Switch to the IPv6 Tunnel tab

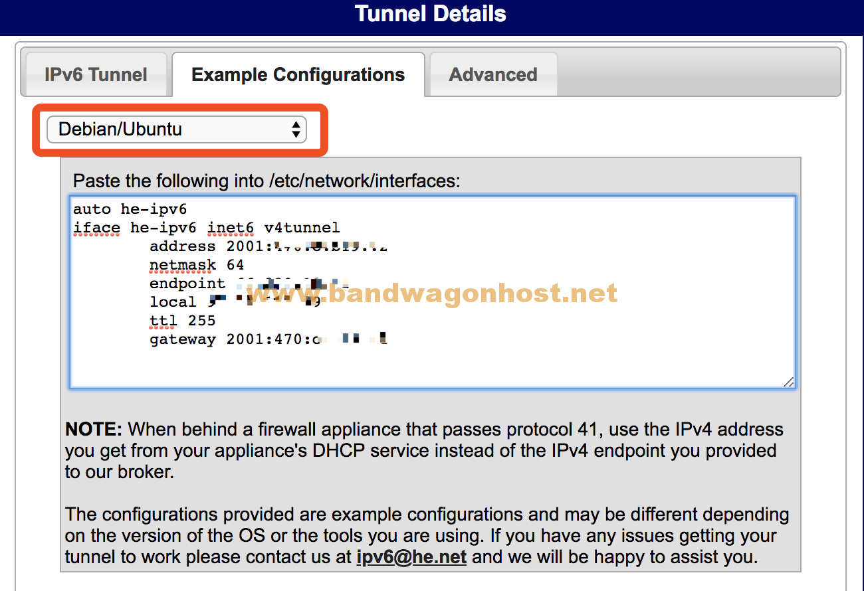(96, 74)
